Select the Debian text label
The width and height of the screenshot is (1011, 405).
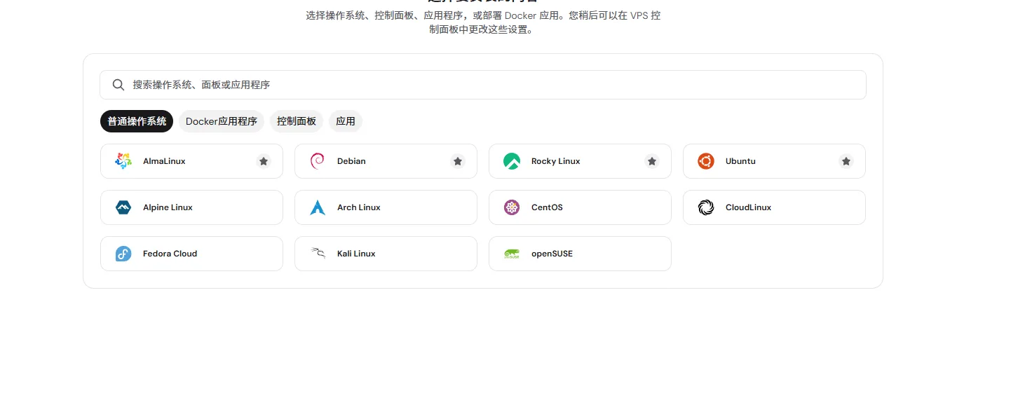click(x=351, y=161)
